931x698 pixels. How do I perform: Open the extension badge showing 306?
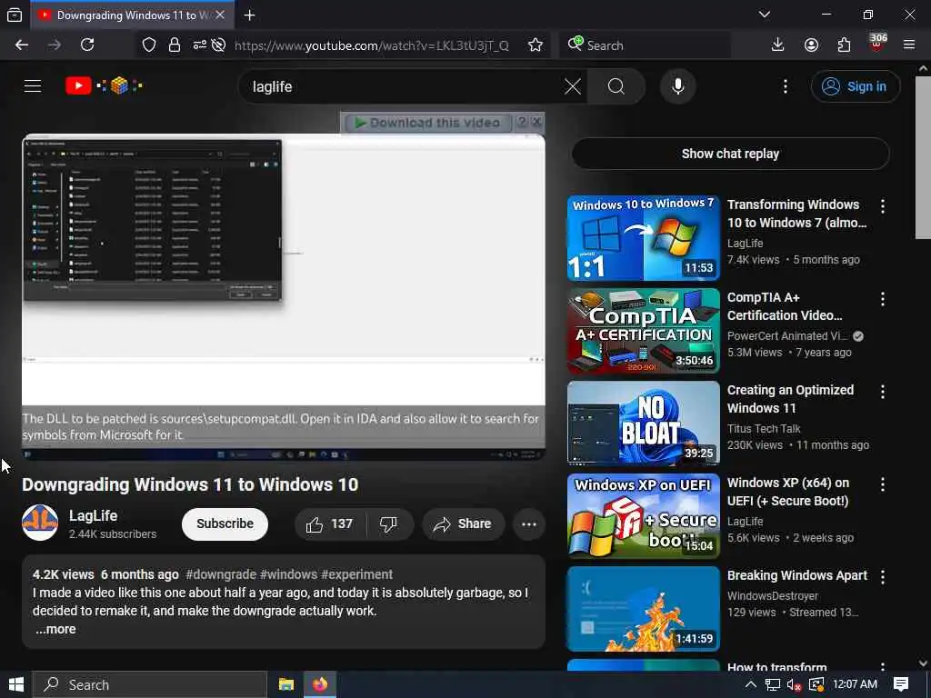click(877, 43)
